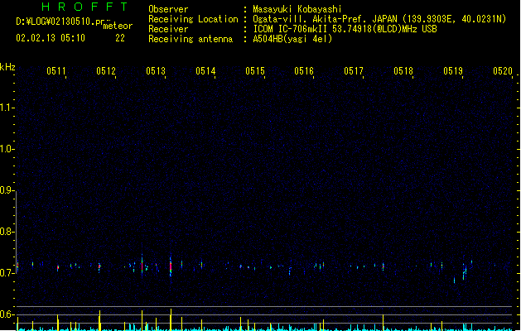Click the date stamp 02.02.13 05:10
This screenshot has height=331, width=521.
pos(51,38)
